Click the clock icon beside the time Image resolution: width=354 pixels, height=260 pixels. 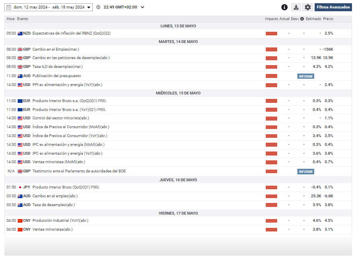tap(98, 7)
